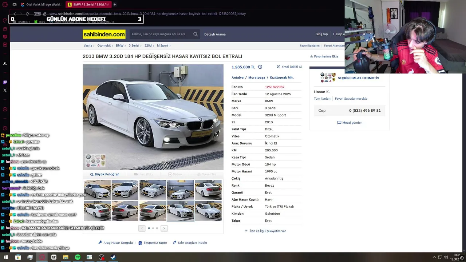The image size is (466, 262).
Task: Open a new browser tab
Action: pyautogui.click(x=115, y=5)
